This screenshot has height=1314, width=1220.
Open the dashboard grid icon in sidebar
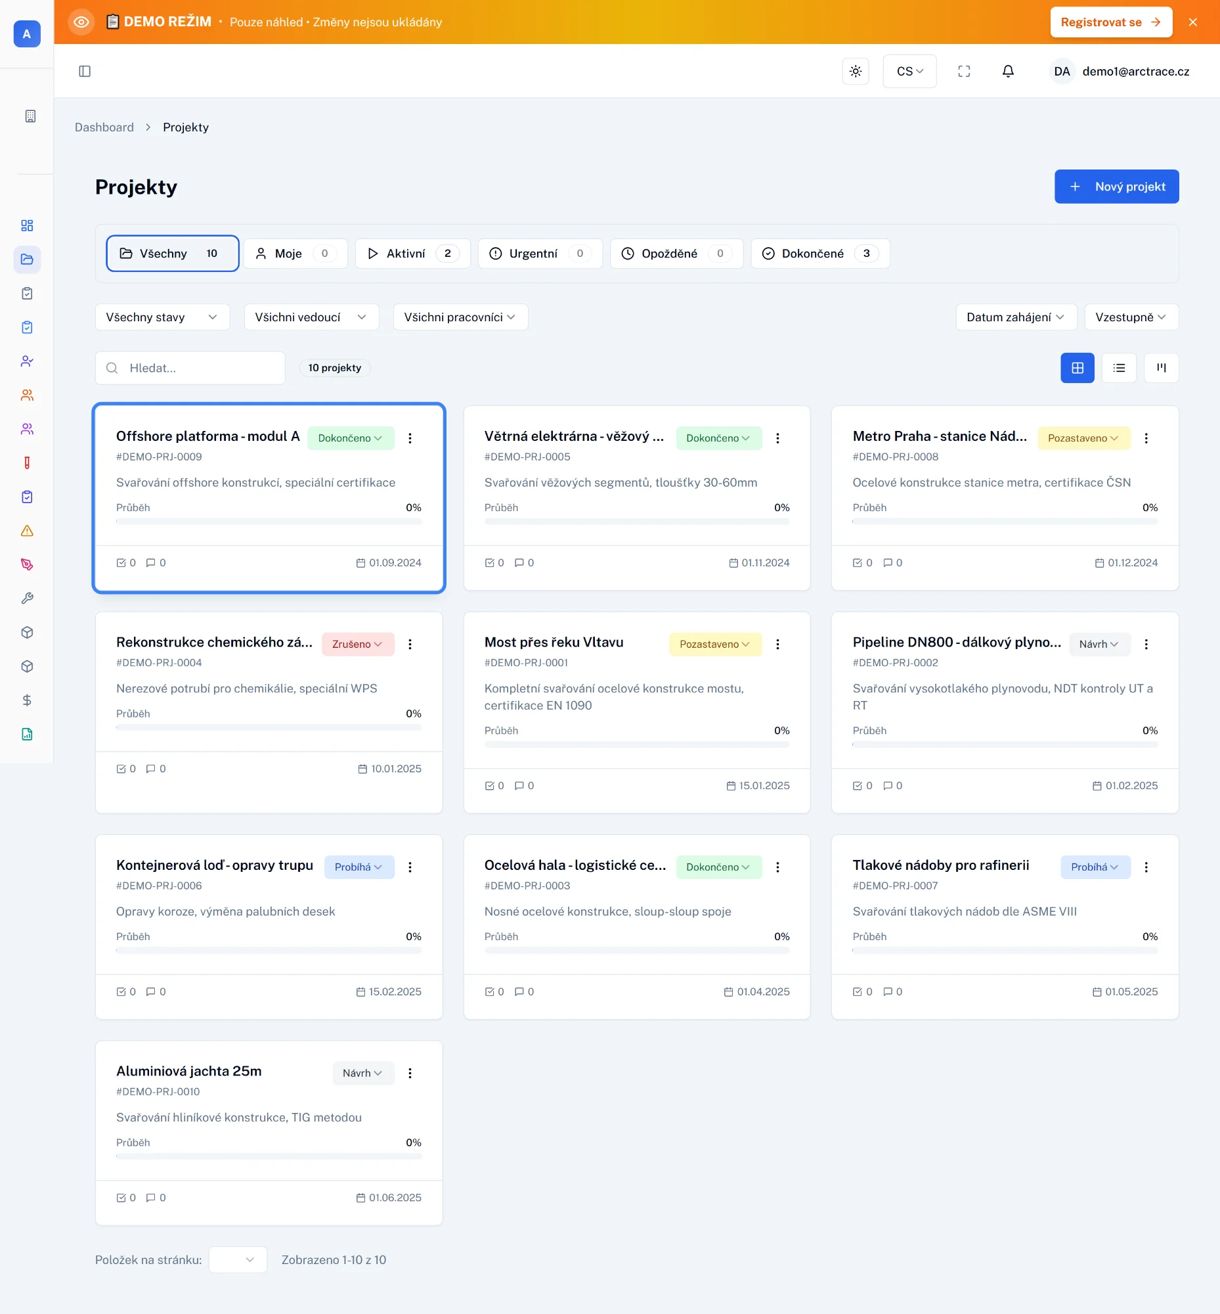pyautogui.click(x=27, y=225)
